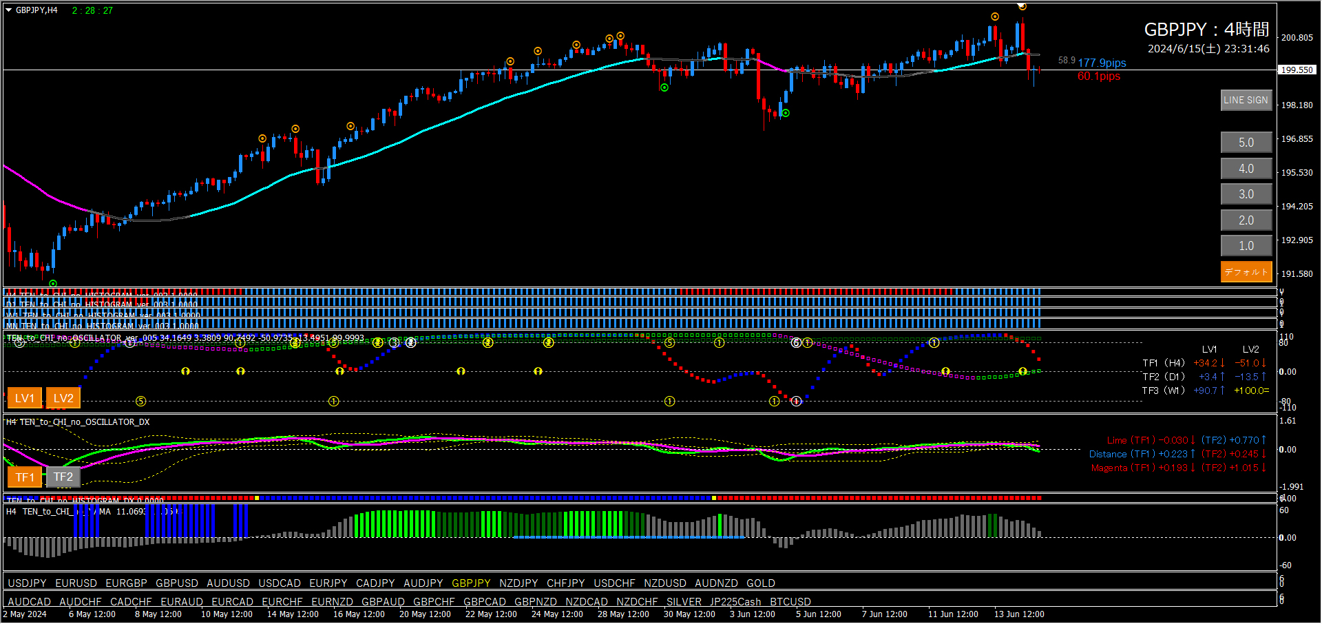Switch chart to NZDCHF
Viewport: 1322px width, 624px height.
coord(638,602)
